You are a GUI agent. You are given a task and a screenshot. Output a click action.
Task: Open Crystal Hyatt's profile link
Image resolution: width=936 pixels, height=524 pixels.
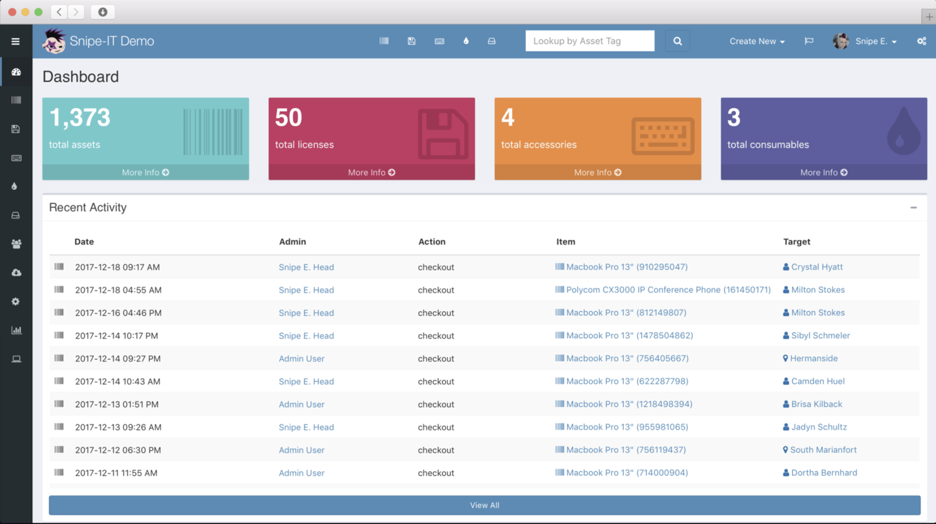[817, 267]
